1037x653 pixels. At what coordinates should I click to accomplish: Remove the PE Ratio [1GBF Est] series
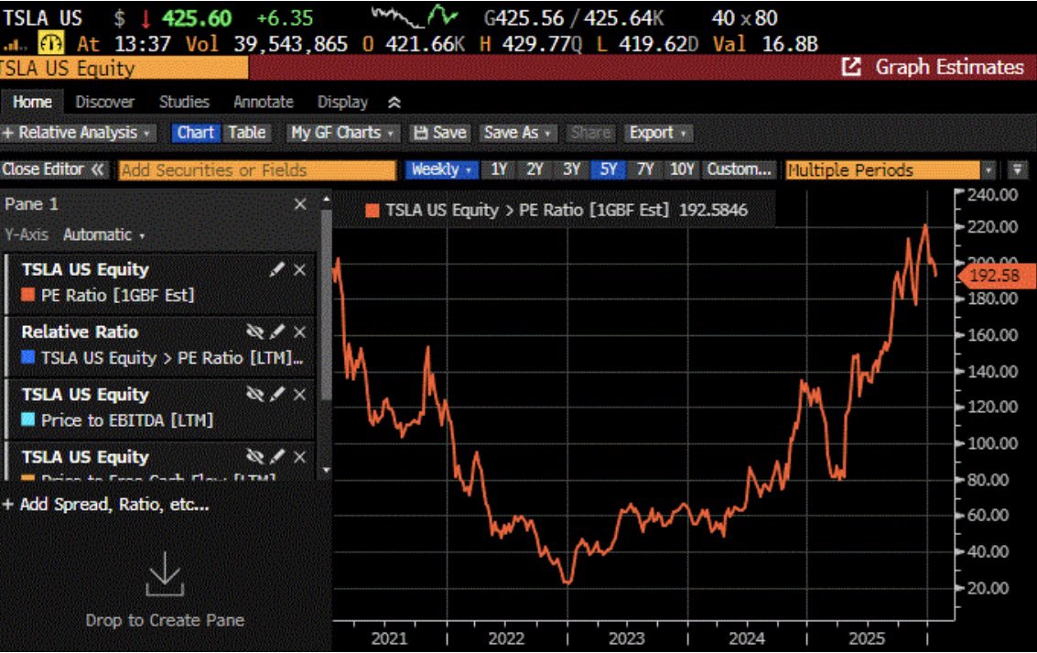tap(299, 270)
